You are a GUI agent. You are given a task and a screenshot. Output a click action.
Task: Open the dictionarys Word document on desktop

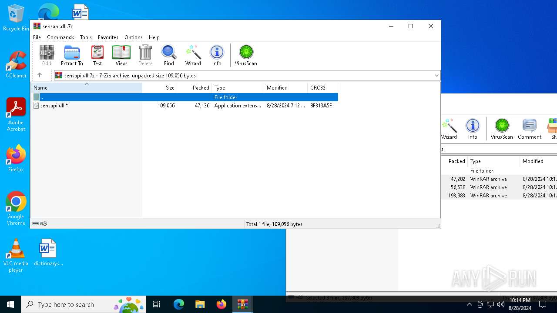coord(48,252)
